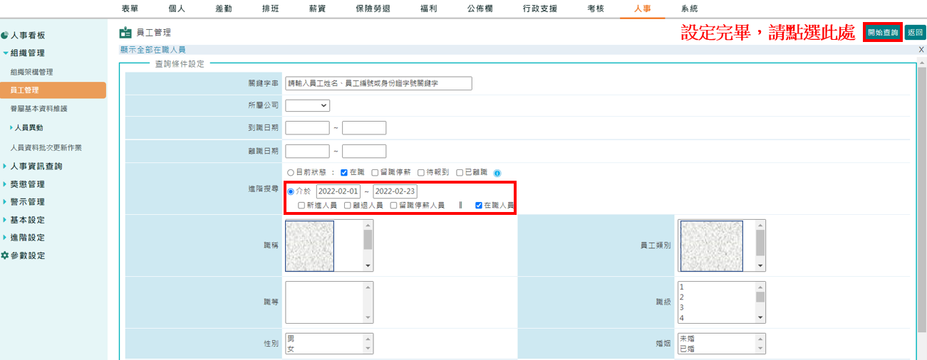The height and width of the screenshot is (360, 927).
Task: Click the 員工類別 list scrollbar down arrow
Action: pos(761,266)
